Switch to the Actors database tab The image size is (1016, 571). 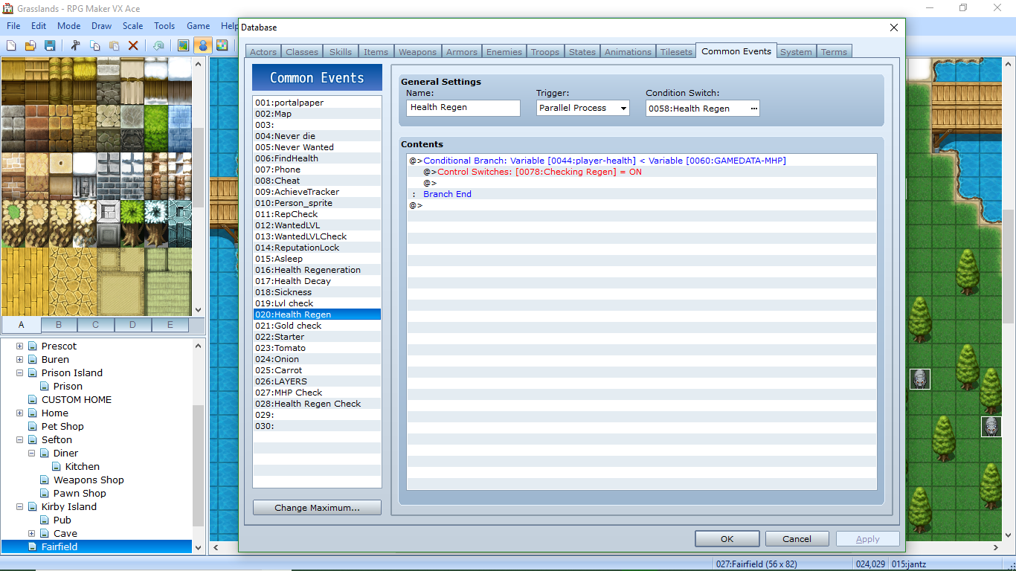click(263, 52)
